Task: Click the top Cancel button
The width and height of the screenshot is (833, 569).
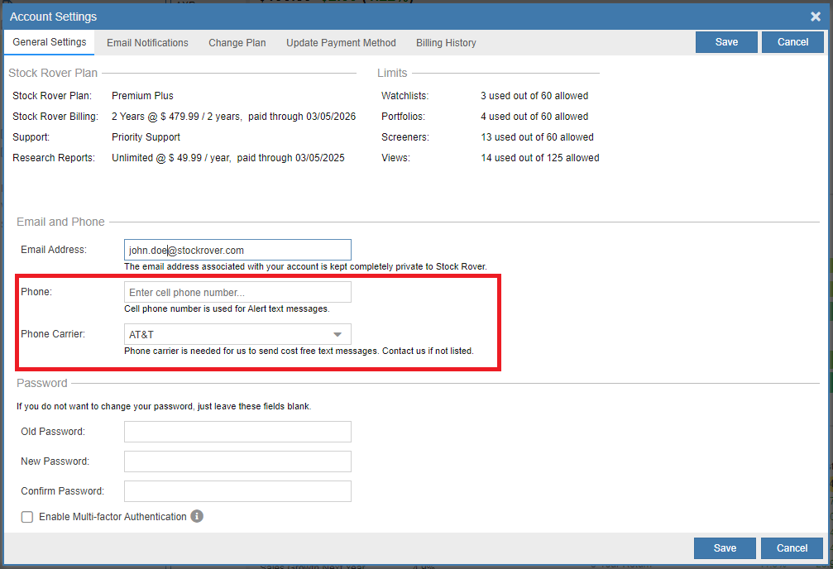Action: coord(792,41)
